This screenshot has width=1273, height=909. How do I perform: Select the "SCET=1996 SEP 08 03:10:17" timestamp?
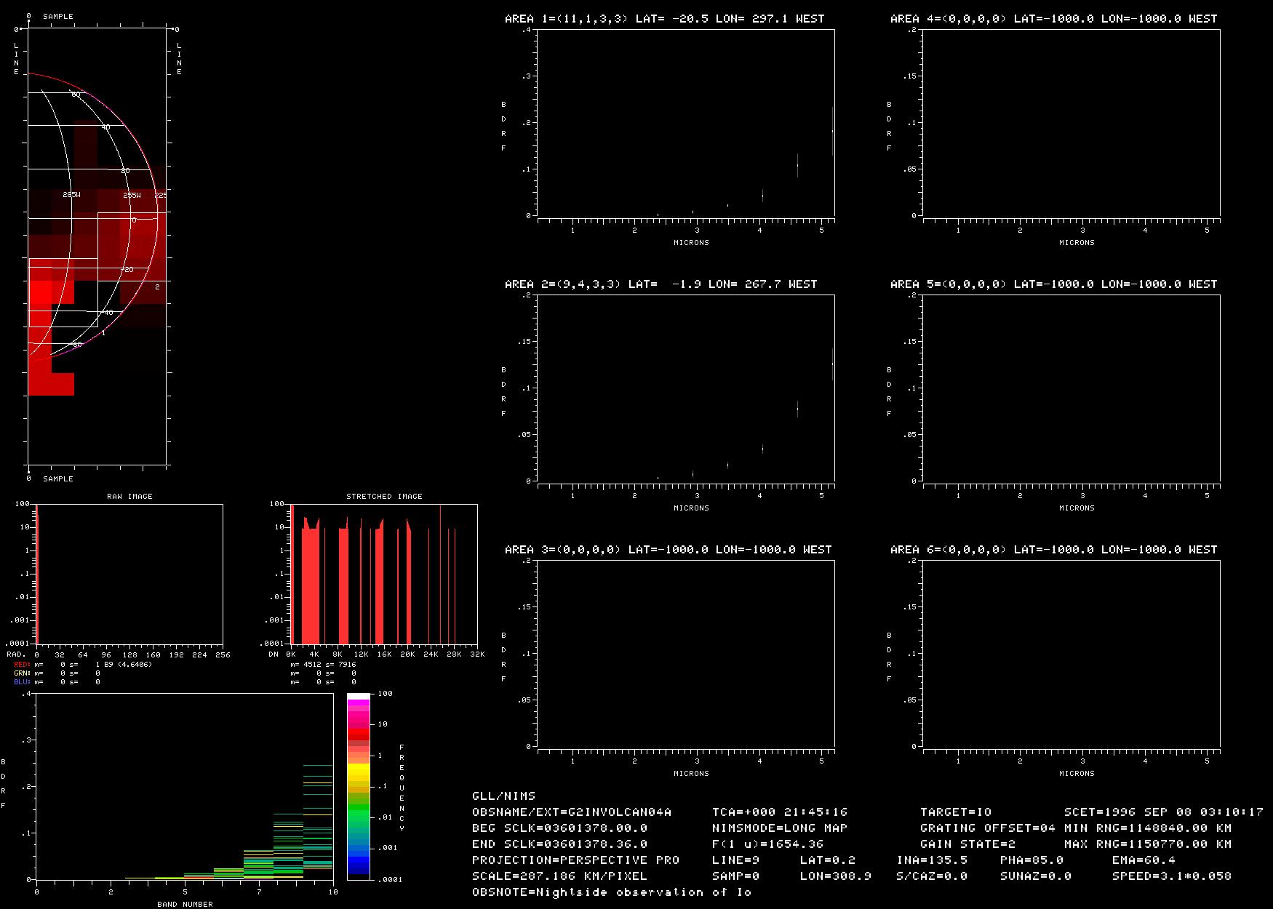1164,812
